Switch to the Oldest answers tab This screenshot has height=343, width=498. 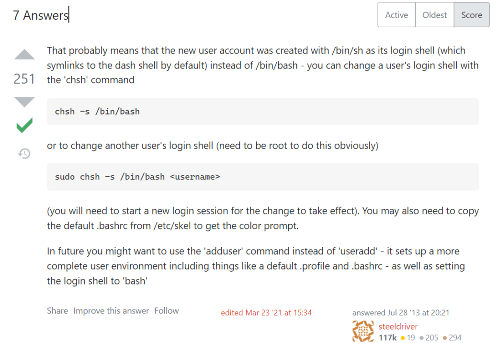point(434,15)
